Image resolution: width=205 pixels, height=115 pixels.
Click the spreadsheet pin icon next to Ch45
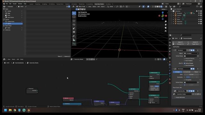pyautogui.click(x=26, y=6)
